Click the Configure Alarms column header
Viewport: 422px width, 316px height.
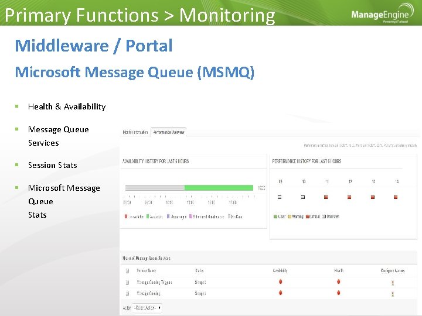click(x=392, y=270)
